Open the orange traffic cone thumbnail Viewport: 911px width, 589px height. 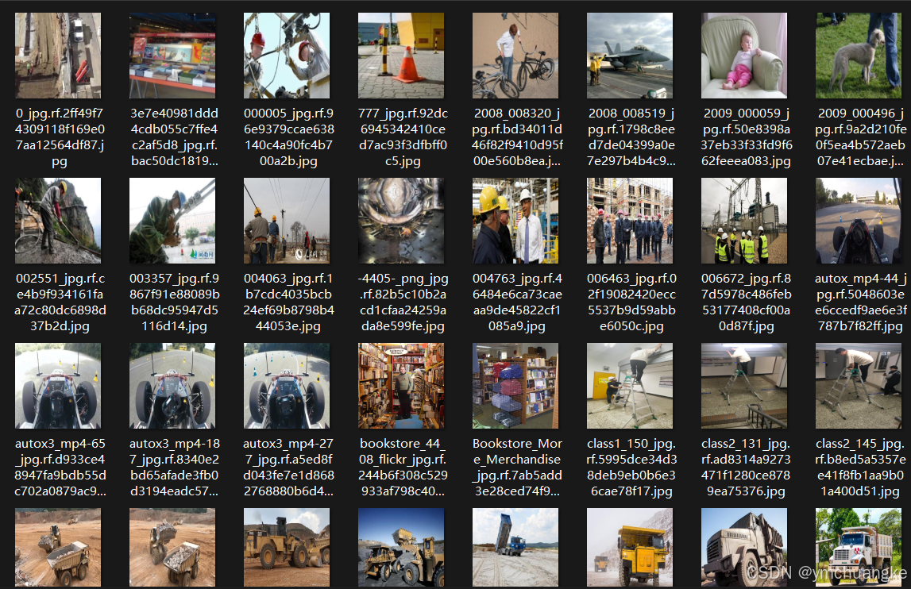tap(401, 56)
